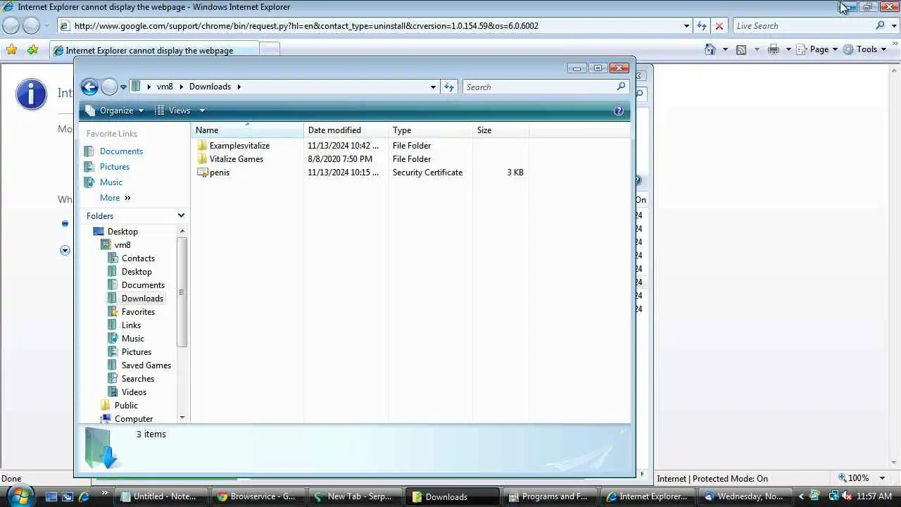Click the IE RSS Feeds icon

[741, 49]
